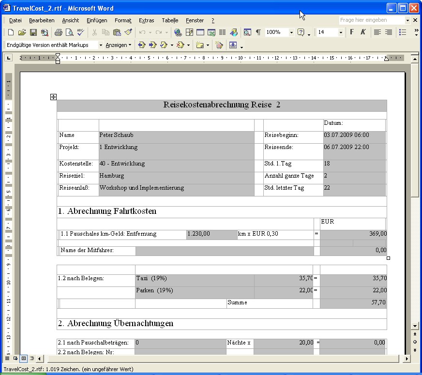Click the spelling and grammar check icon
The width and height of the screenshot is (422, 375).
(80, 32)
